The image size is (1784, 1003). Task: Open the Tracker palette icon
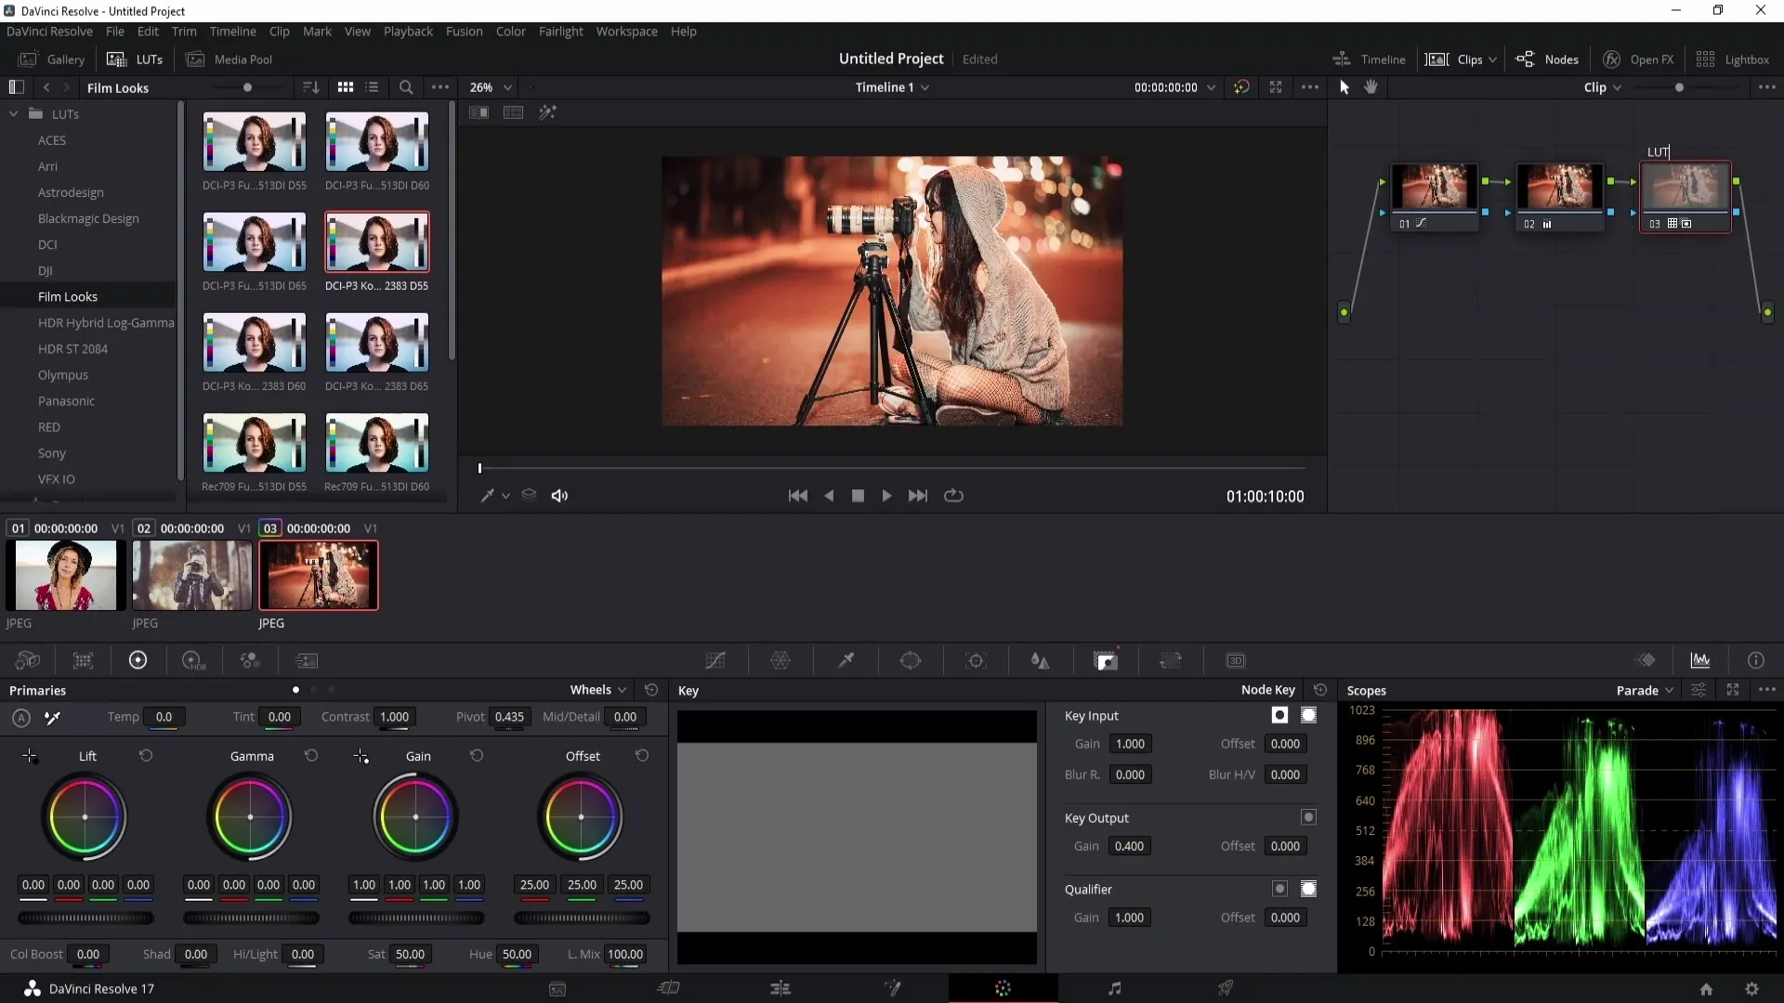click(976, 660)
